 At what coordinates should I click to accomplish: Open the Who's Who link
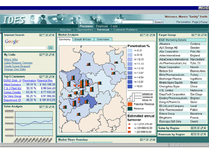[x=11, y=59]
